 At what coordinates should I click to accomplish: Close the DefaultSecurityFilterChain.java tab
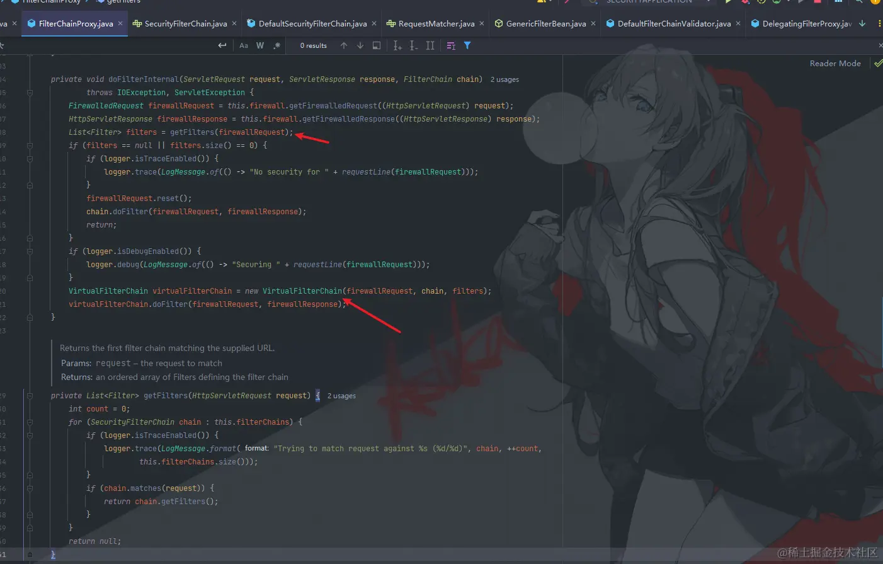[x=374, y=24]
